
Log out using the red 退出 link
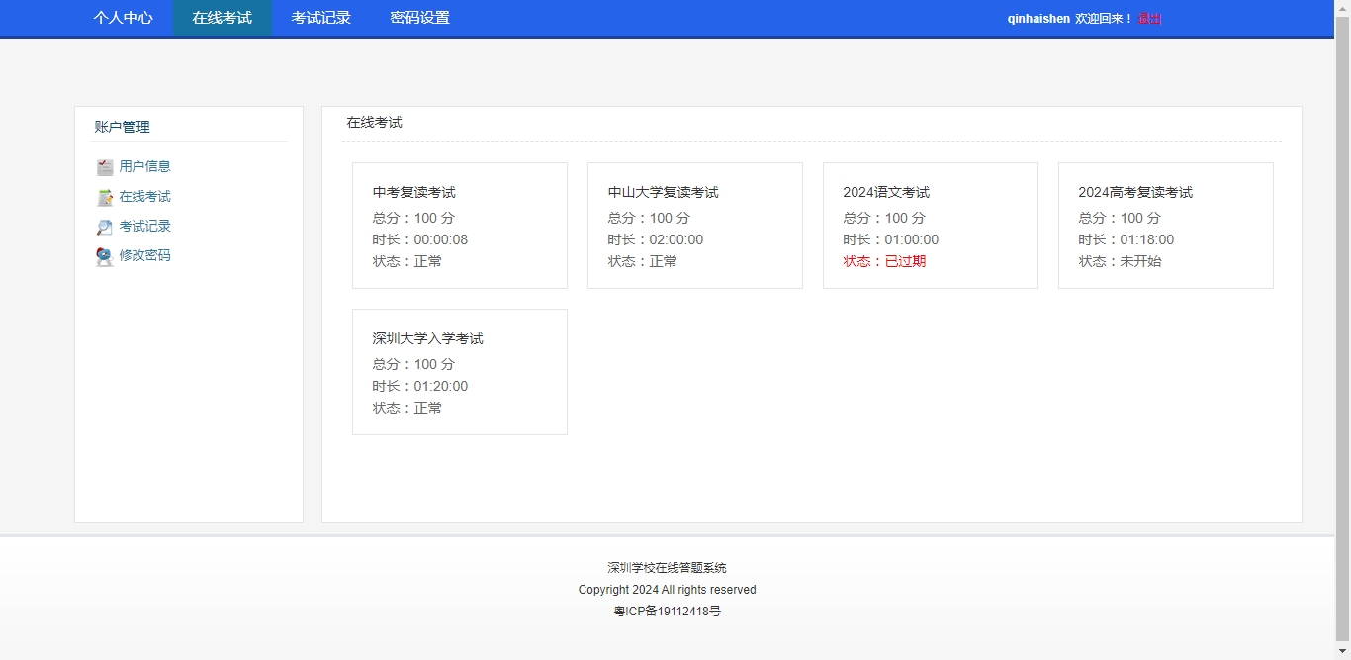[1150, 19]
